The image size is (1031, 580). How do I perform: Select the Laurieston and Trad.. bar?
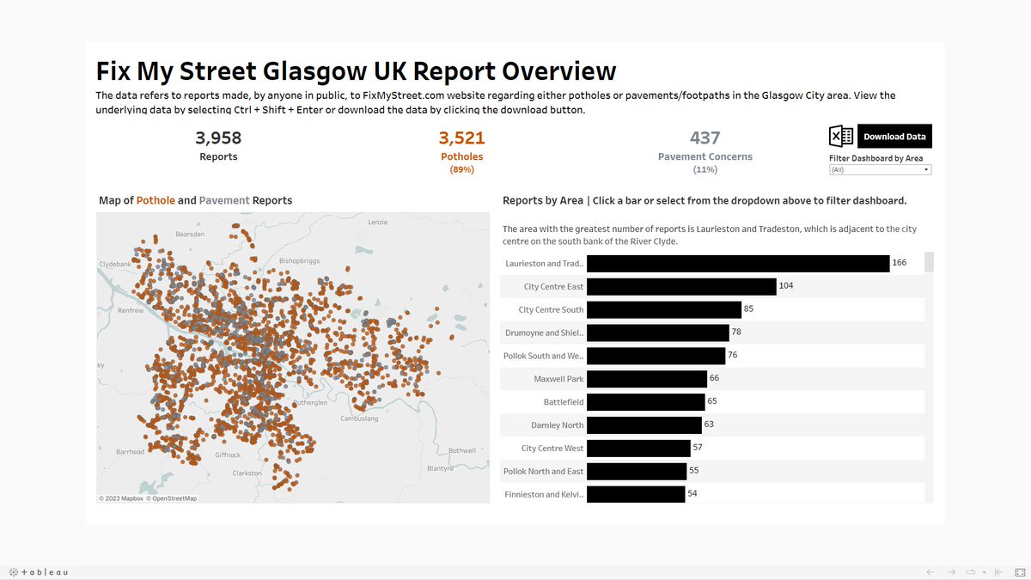pos(738,263)
